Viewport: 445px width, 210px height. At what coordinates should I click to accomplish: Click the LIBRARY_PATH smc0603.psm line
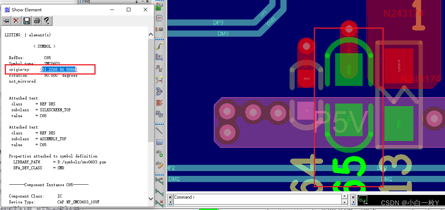click(x=60, y=162)
